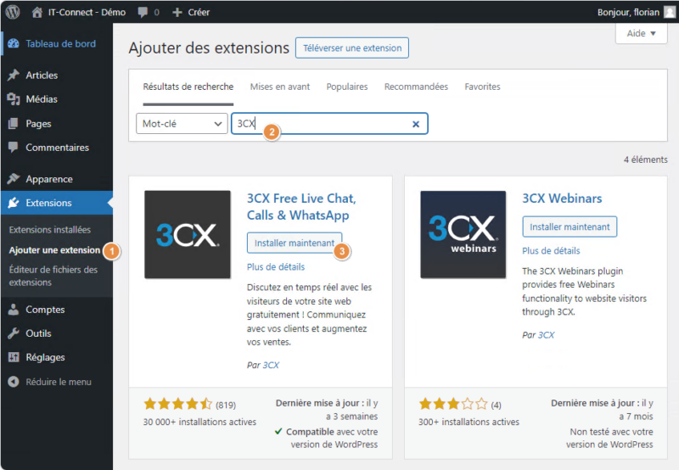Image resolution: width=679 pixels, height=470 pixels.
Task: Click the Articles pushpin icon
Action: [14, 75]
